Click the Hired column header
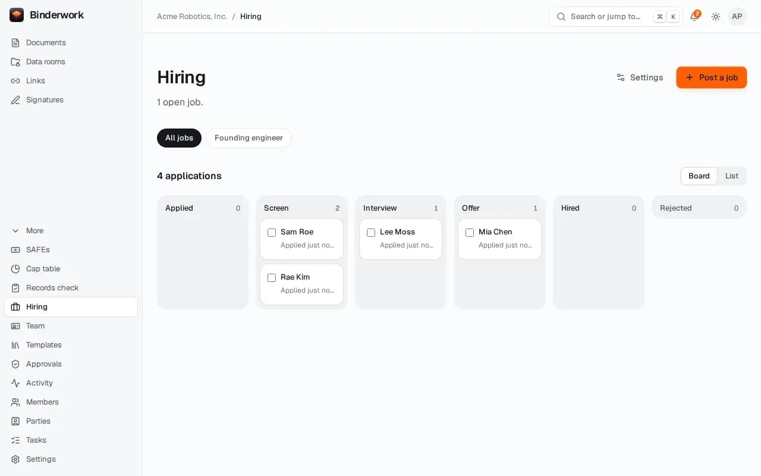The image size is (761, 476). pos(599,208)
